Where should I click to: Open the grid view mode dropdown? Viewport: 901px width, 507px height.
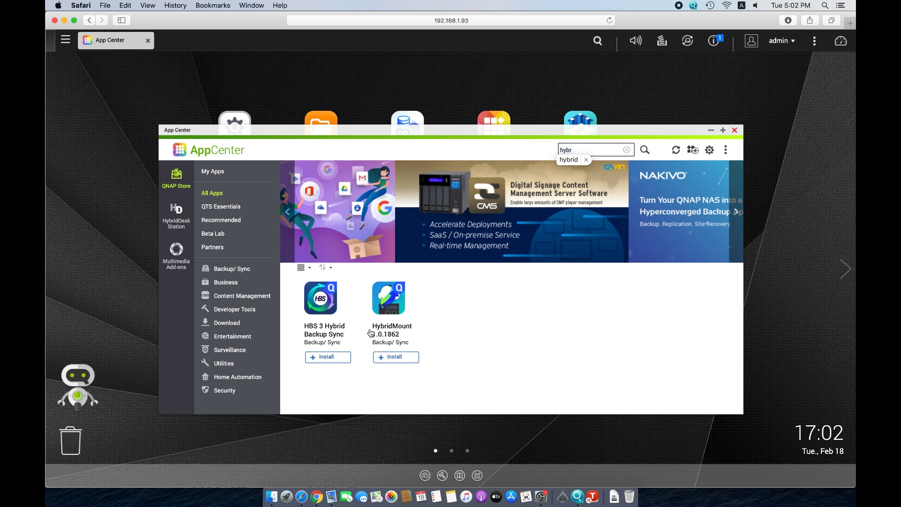pyautogui.click(x=304, y=268)
